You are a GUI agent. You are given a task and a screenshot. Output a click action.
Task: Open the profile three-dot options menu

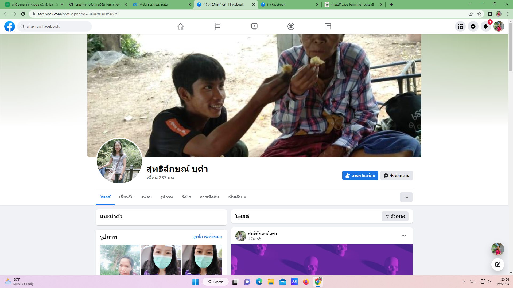[406, 197]
